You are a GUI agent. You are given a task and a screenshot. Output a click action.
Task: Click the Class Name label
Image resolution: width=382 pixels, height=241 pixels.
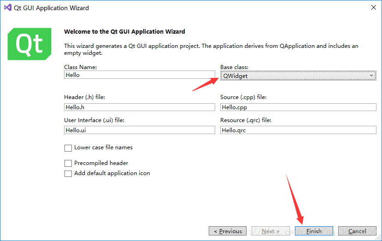[80, 67]
